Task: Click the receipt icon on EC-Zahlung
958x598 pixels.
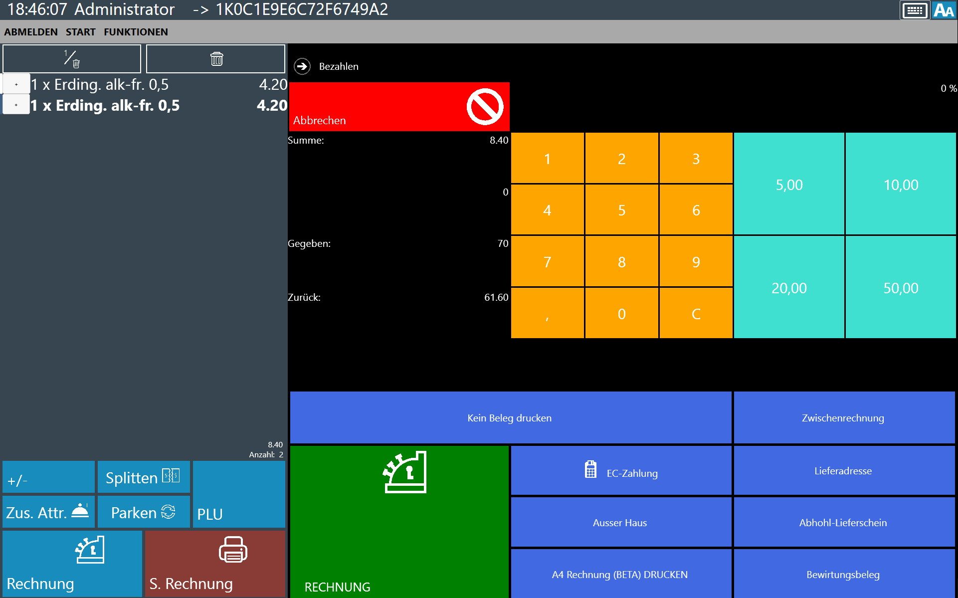Action: click(x=590, y=469)
